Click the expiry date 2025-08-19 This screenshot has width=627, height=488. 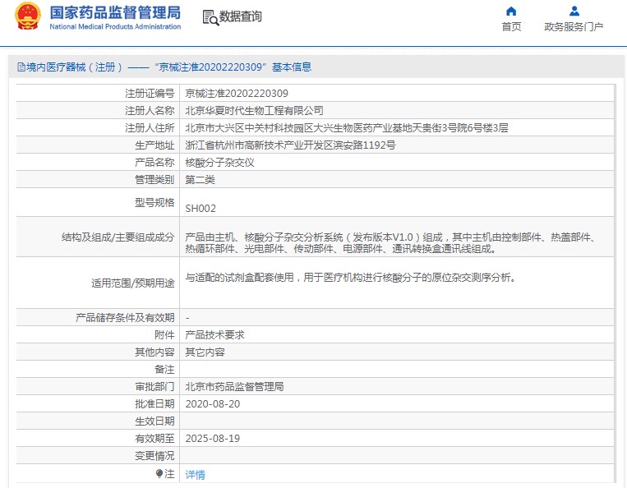[x=212, y=439]
